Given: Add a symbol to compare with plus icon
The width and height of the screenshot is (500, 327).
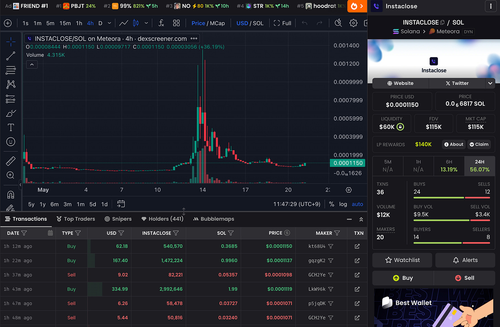Looking at the screenshot, I should pyautogui.click(x=8, y=23).
